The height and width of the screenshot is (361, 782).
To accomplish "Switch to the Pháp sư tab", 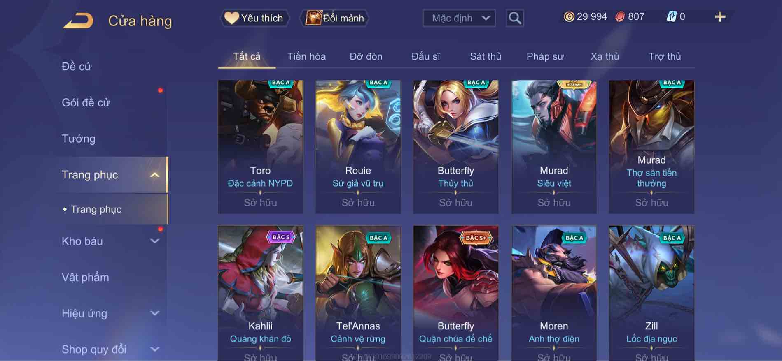I will (545, 56).
